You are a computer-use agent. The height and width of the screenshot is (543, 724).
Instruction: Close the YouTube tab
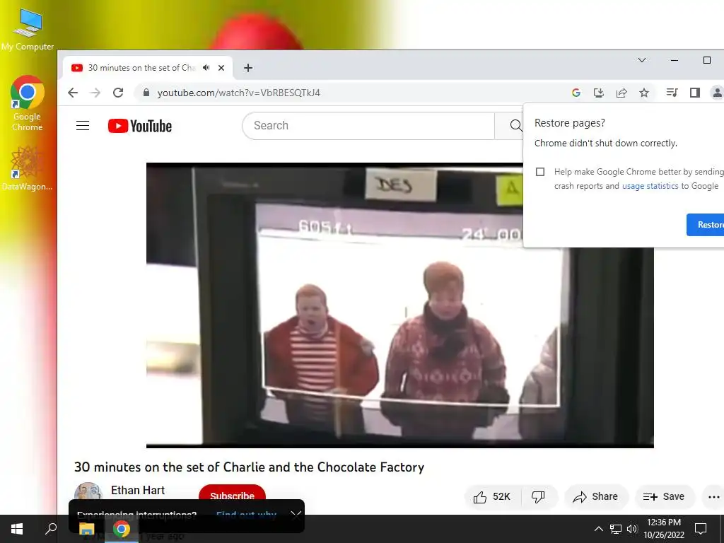point(221,68)
